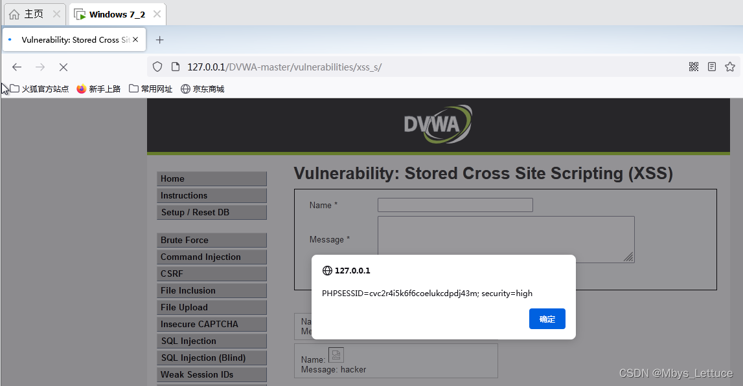Viewport: 743px width, 386px height.
Task: Open Instructions in DVWA sidebar
Action: click(x=212, y=195)
